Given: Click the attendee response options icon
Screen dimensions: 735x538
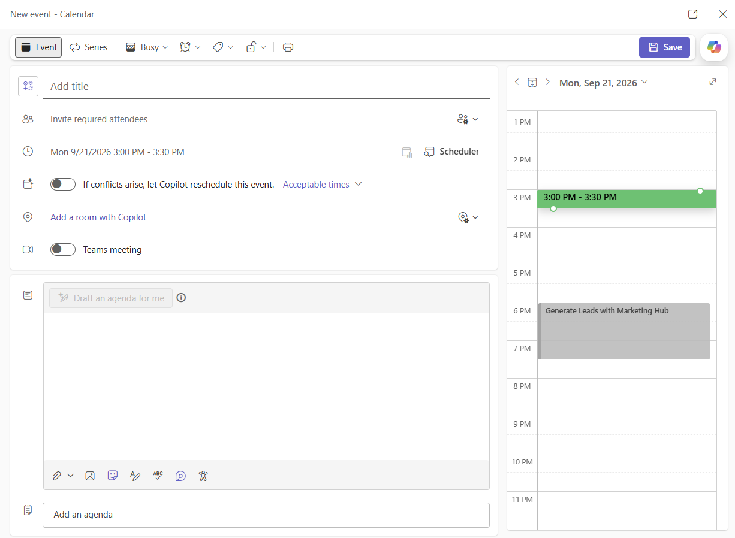Looking at the screenshot, I should [462, 119].
